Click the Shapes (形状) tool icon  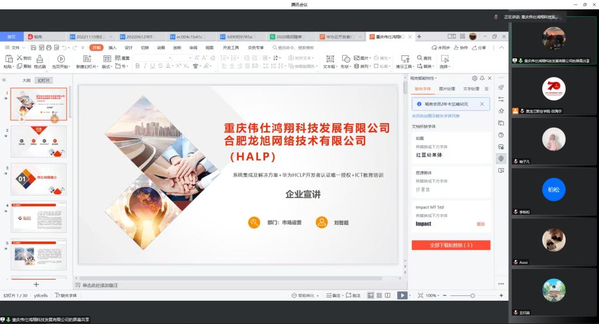coord(345,58)
